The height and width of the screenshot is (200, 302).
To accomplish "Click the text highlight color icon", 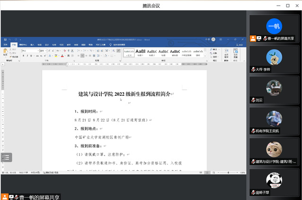I will tap(56, 55).
